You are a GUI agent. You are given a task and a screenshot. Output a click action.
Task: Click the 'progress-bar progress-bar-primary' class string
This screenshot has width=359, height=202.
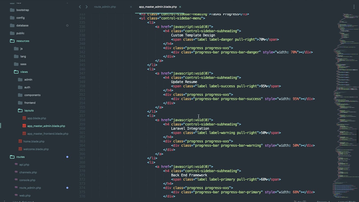point(228,192)
